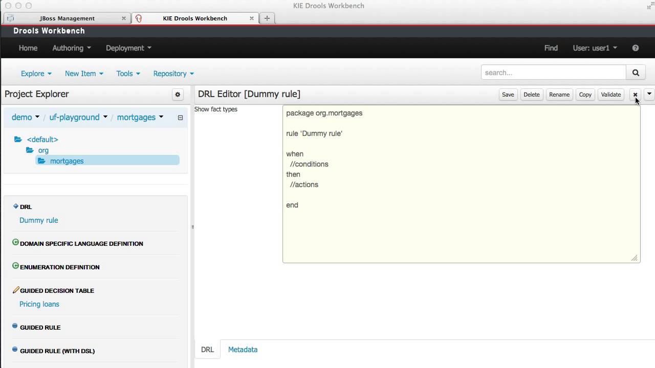Open the Deployment dropdown menu
This screenshot has width=655, height=368.
[x=128, y=48]
